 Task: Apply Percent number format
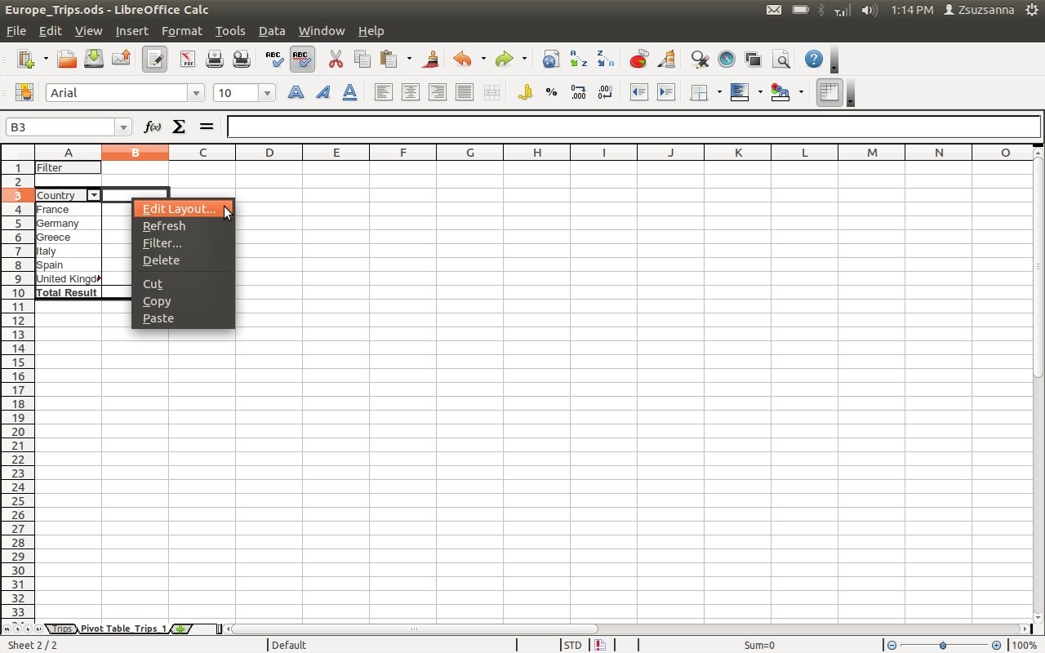(x=552, y=92)
